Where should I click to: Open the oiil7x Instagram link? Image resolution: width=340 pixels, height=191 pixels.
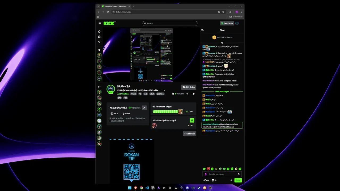[114, 114]
